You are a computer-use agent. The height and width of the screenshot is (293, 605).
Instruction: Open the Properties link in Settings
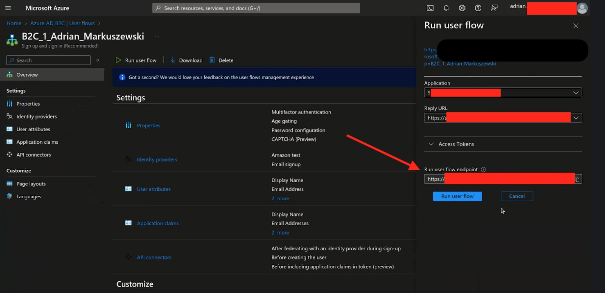pyautogui.click(x=149, y=126)
